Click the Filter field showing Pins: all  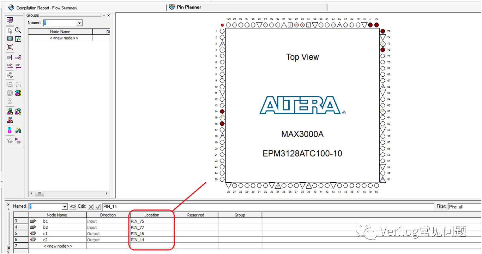[464, 207]
